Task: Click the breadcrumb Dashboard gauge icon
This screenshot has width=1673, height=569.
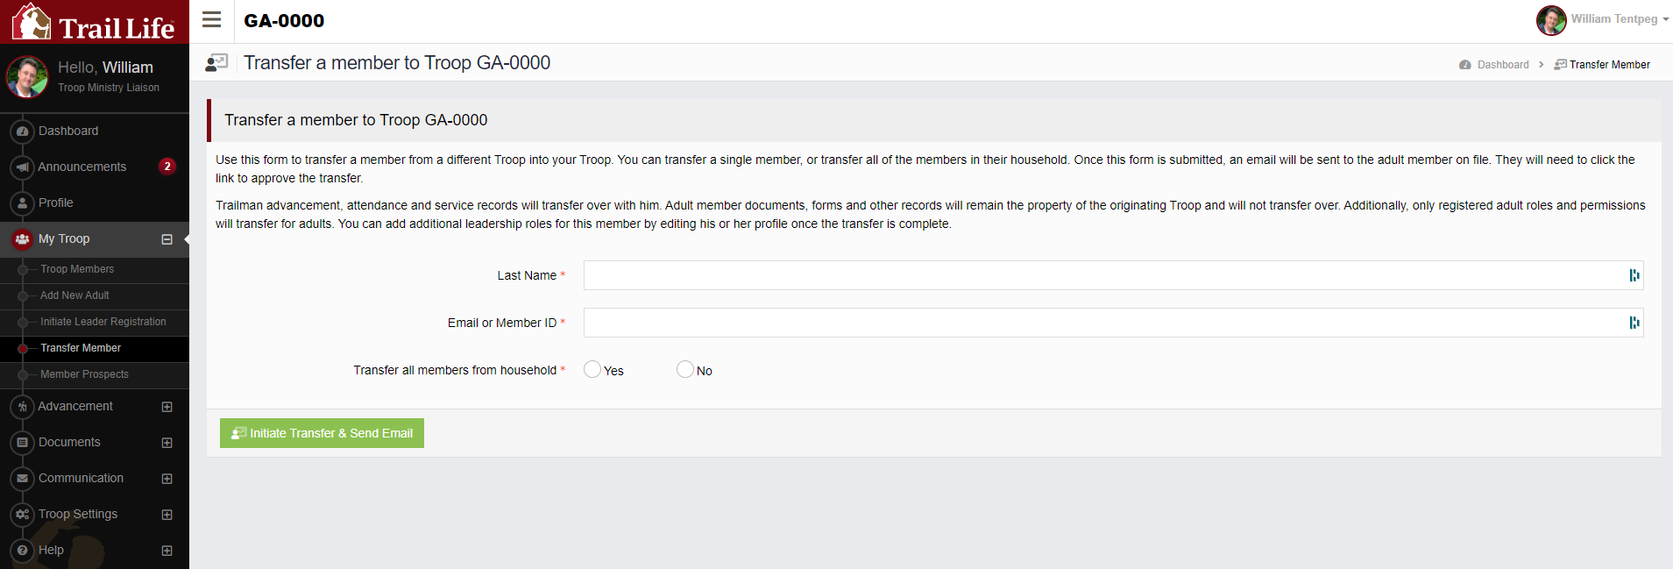Action: [1464, 65]
